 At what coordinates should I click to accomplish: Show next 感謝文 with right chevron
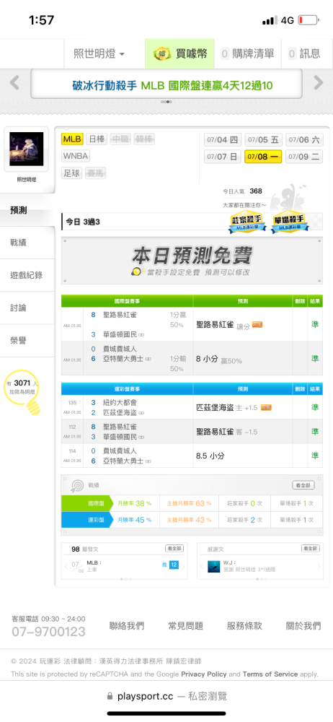click(x=319, y=566)
